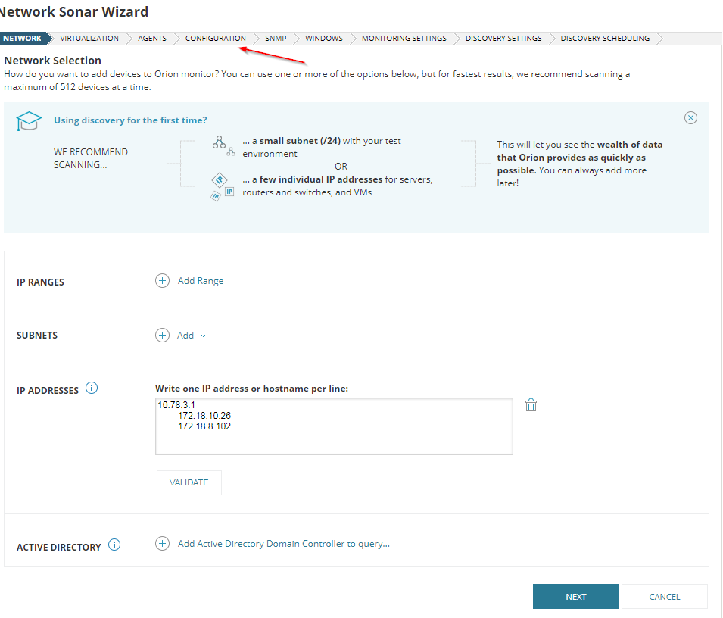Delete IP addresses with the trash icon
723x618 pixels.
click(531, 405)
